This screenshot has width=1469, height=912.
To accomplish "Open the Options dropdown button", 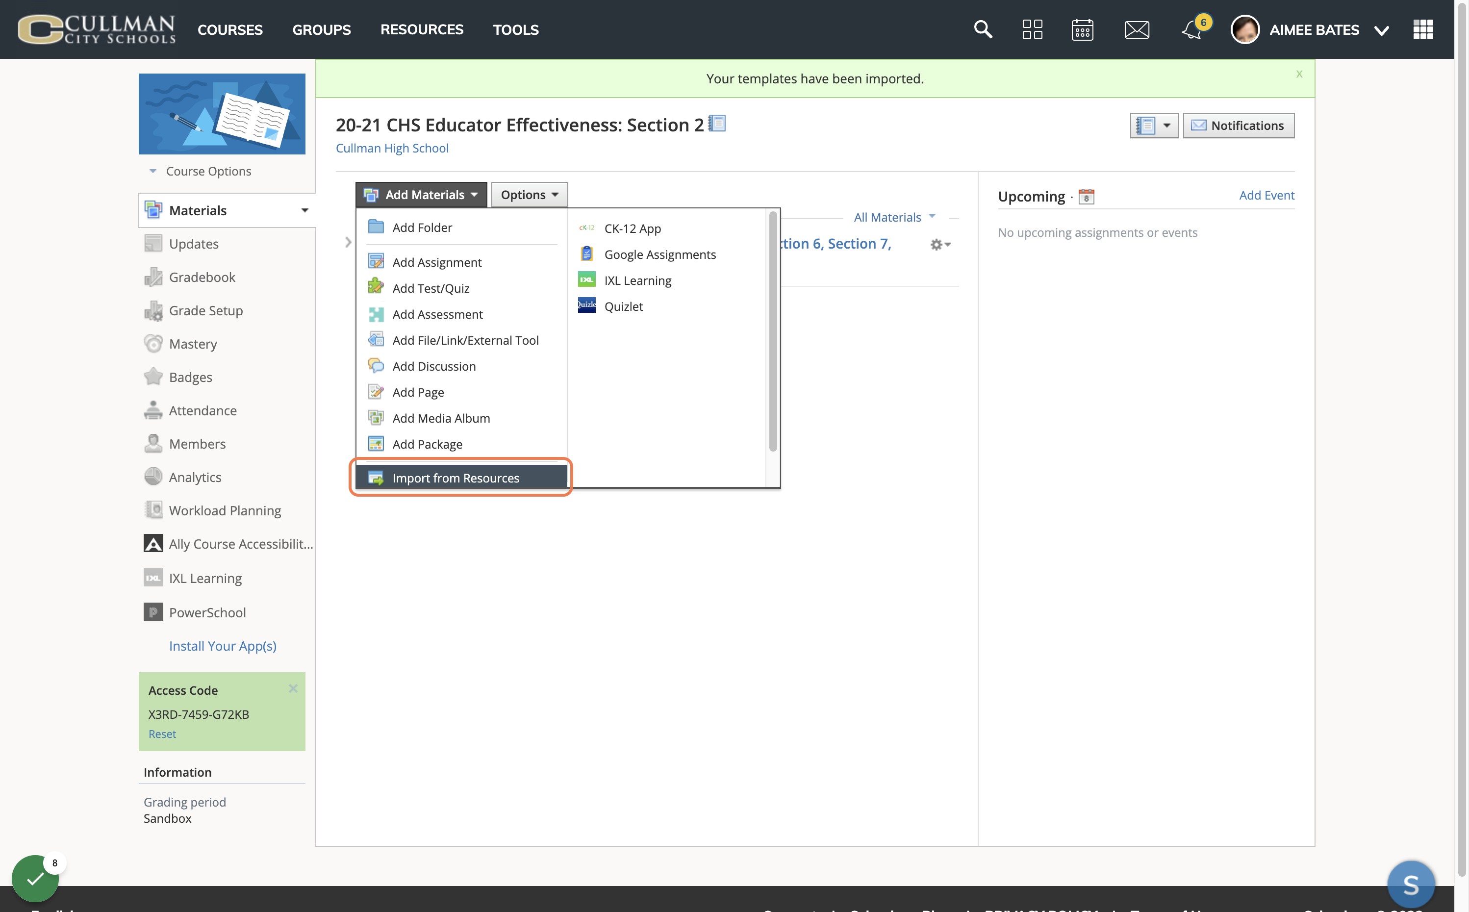I will click(x=529, y=194).
